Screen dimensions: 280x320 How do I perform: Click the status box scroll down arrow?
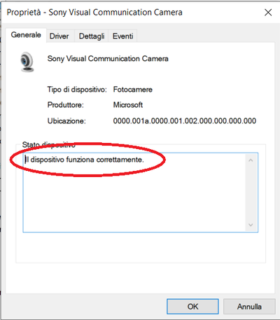tap(251, 225)
